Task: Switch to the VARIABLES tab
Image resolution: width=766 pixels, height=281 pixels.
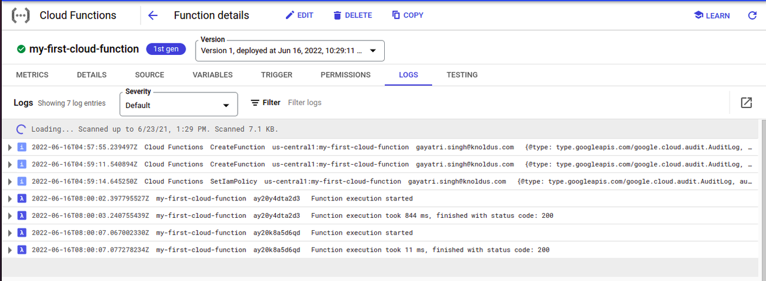Action: pyautogui.click(x=212, y=75)
